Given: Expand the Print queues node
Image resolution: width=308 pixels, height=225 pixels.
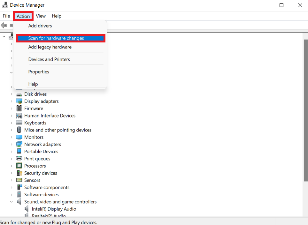Looking at the screenshot, I should 12,159.
